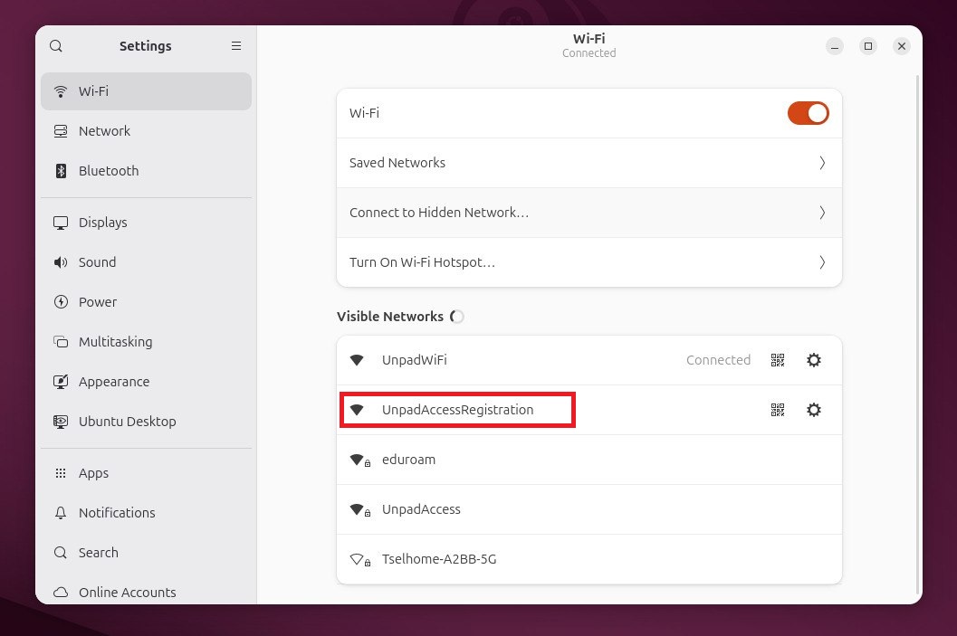Image resolution: width=957 pixels, height=636 pixels.
Task: Go to Multitasking settings
Action: pyautogui.click(x=146, y=342)
